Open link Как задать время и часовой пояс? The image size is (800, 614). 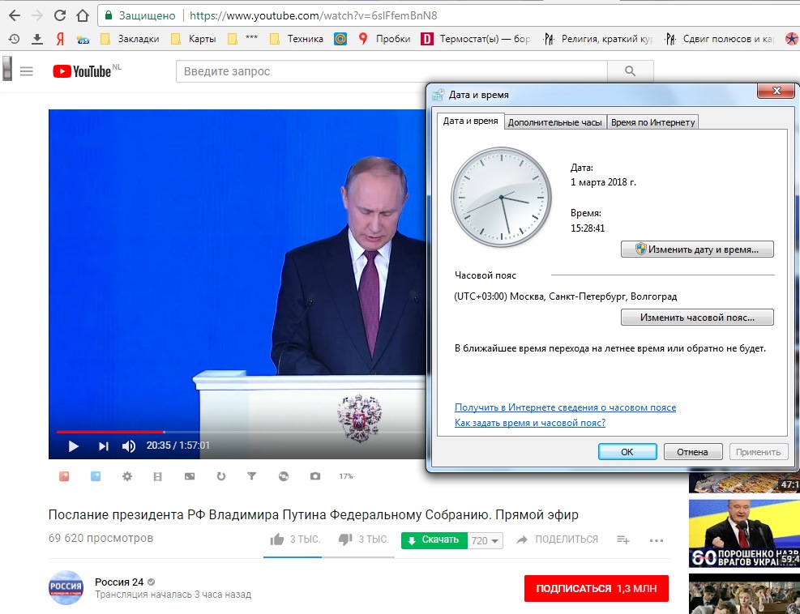coord(530,423)
